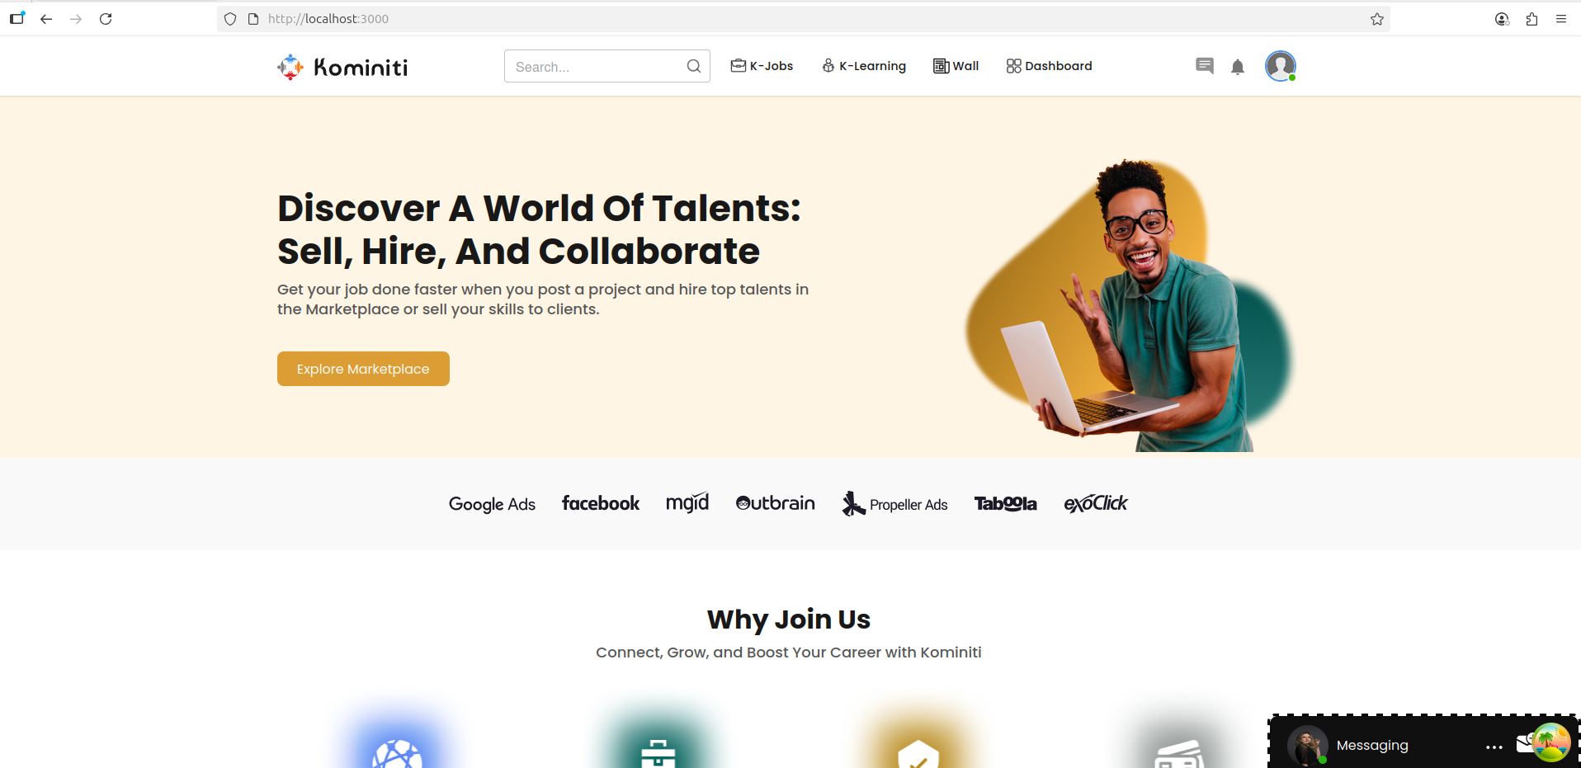Click the Kominiti logo
Screen dimensions: 1581x768
342,67
